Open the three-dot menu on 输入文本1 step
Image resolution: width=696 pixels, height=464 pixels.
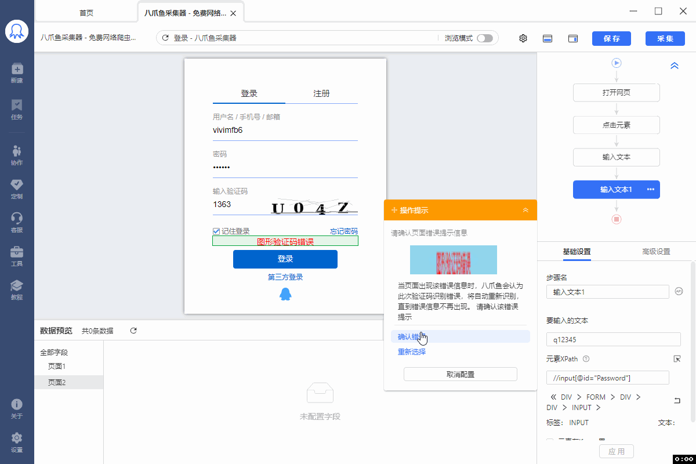pos(651,190)
